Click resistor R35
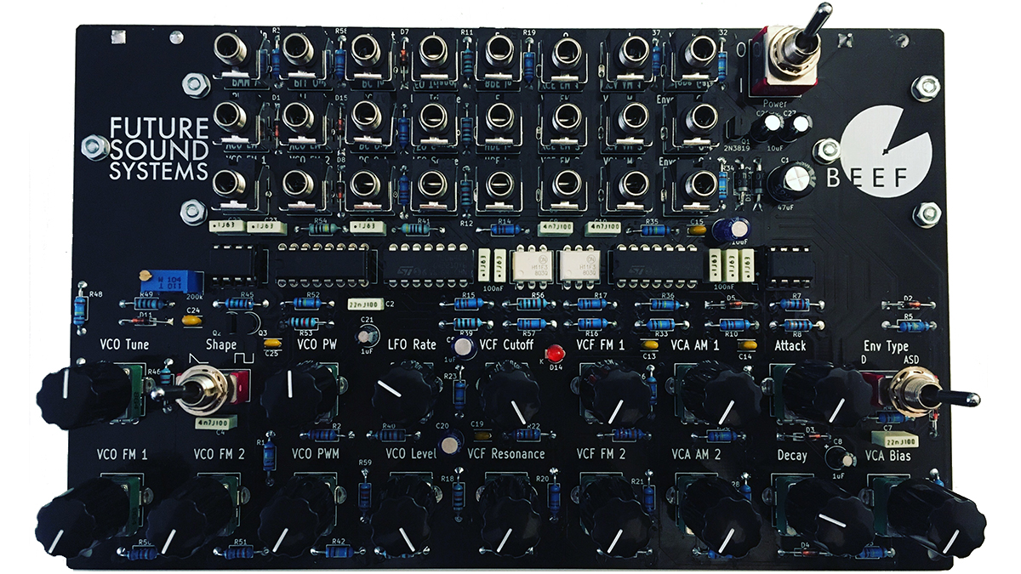Image resolution: width=1021 pixels, height=574 pixels. coord(653,230)
